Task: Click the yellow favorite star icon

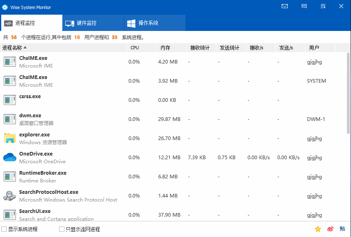Action: [318, 229]
